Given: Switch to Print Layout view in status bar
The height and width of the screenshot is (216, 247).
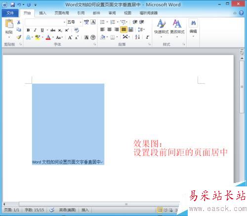Looking at the screenshot, I should tap(160, 210).
